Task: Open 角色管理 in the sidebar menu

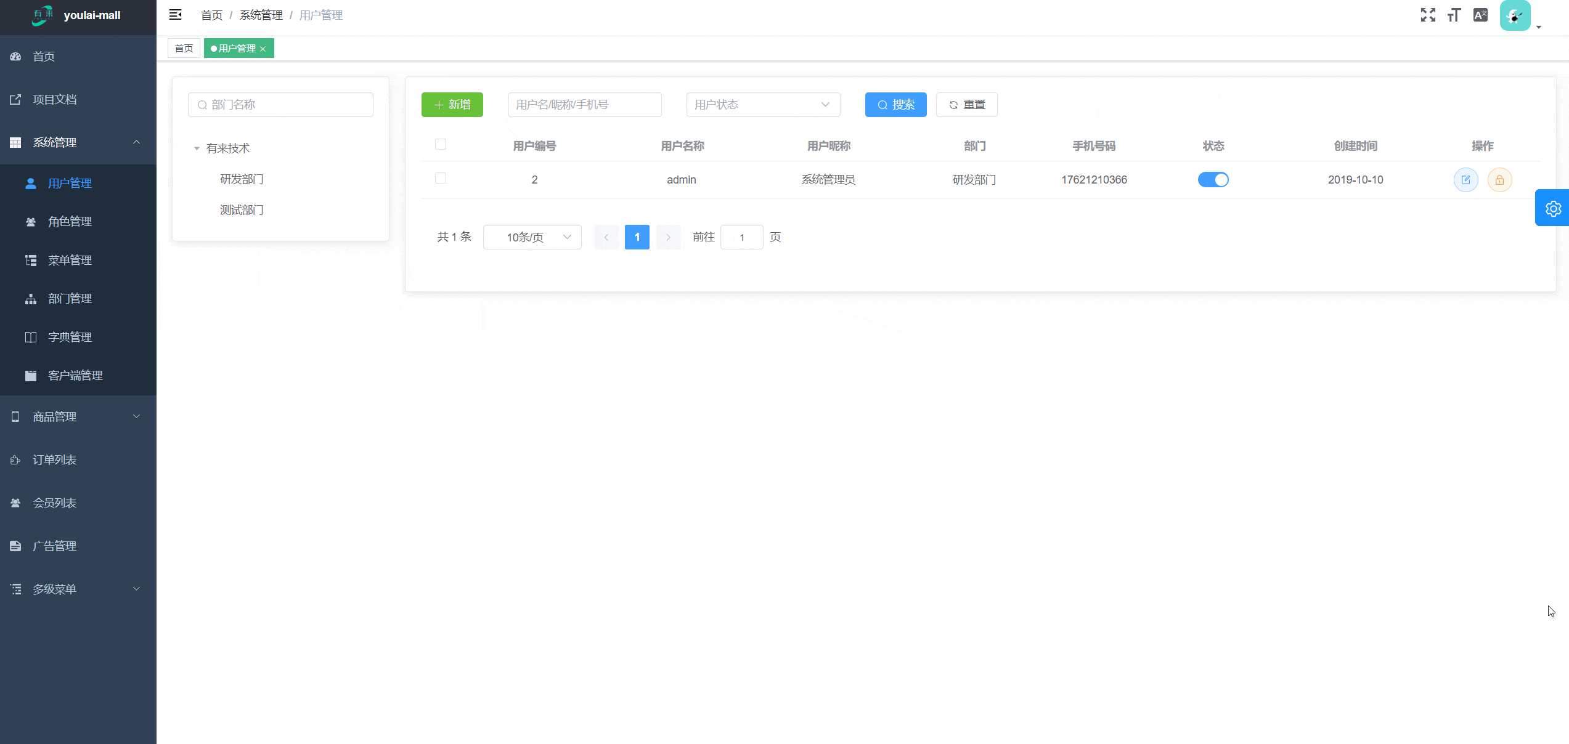Action: pos(70,222)
